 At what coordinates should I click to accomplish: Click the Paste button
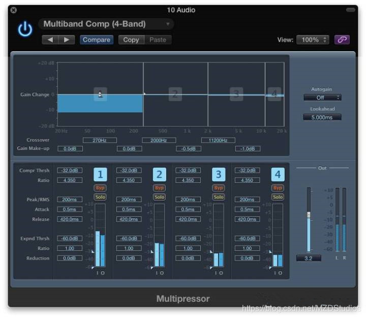[x=158, y=40]
